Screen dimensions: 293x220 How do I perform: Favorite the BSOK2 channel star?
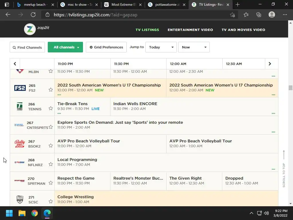pyautogui.click(x=51, y=146)
